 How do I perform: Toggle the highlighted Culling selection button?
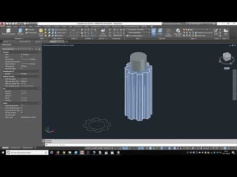tap(154, 31)
